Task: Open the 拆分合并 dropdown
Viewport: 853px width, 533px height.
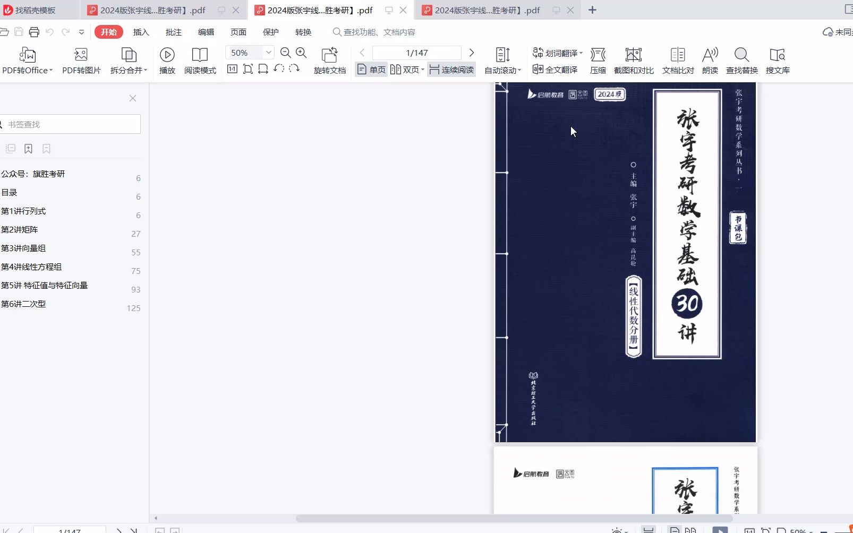Action: tap(129, 61)
